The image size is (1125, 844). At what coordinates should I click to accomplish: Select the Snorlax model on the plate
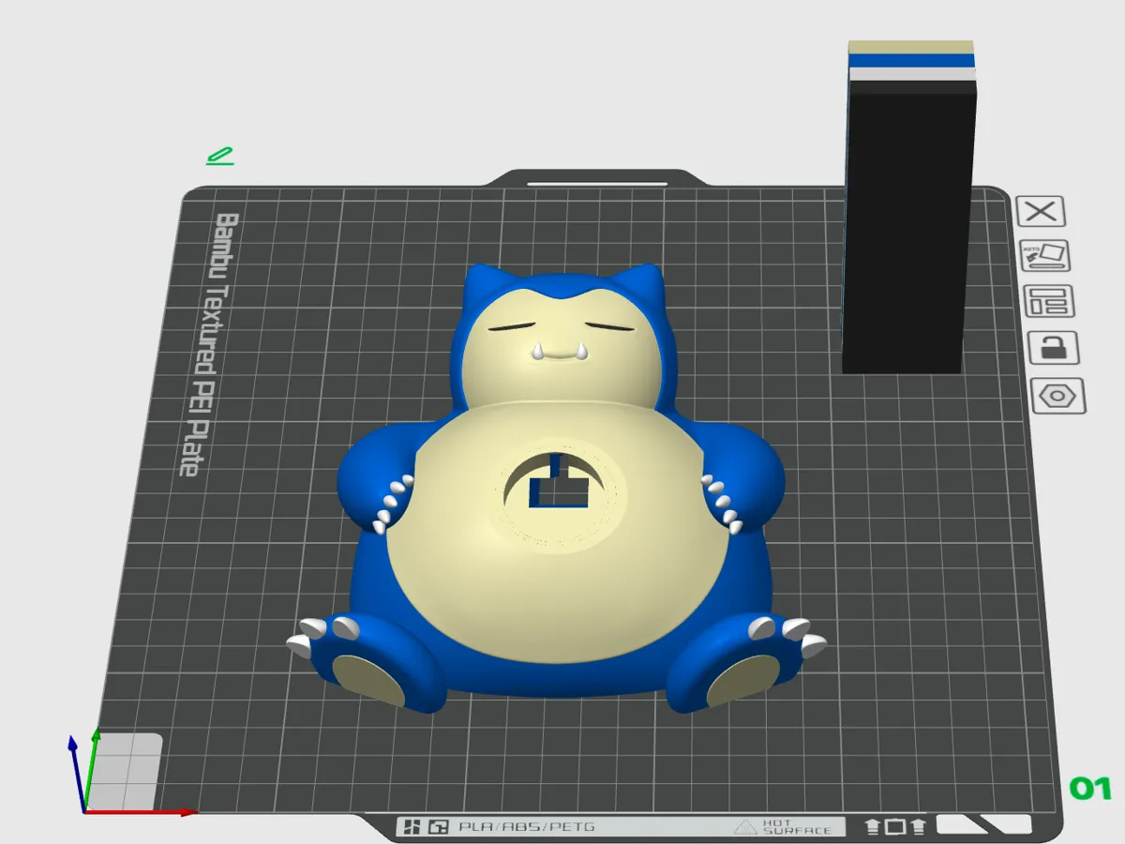(557, 488)
